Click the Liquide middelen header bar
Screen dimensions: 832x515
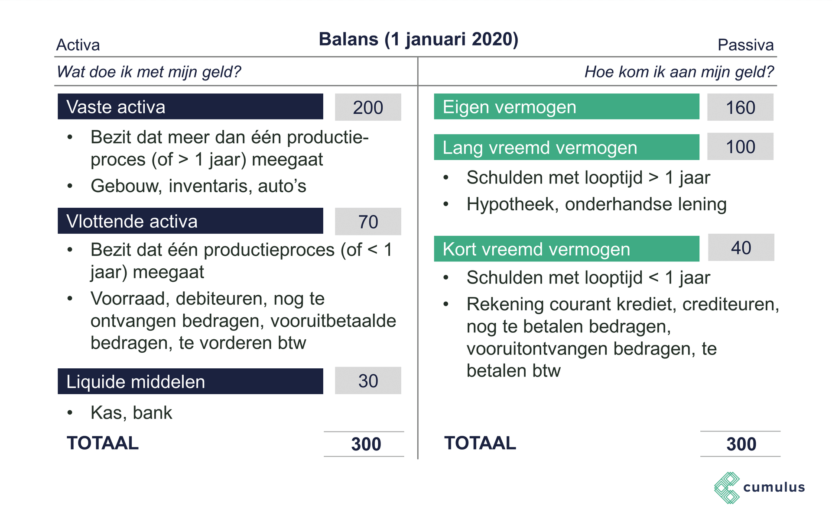pyautogui.click(x=190, y=381)
